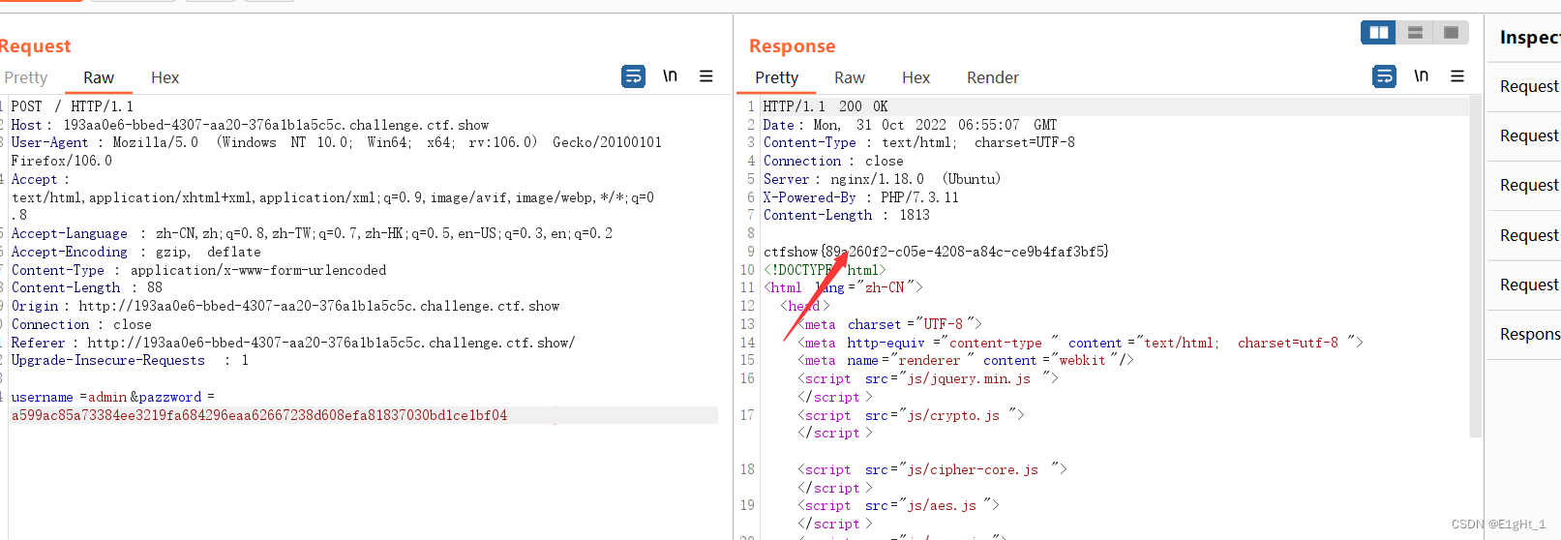
Task: Switch Request view to Hex tab
Action: tap(165, 77)
